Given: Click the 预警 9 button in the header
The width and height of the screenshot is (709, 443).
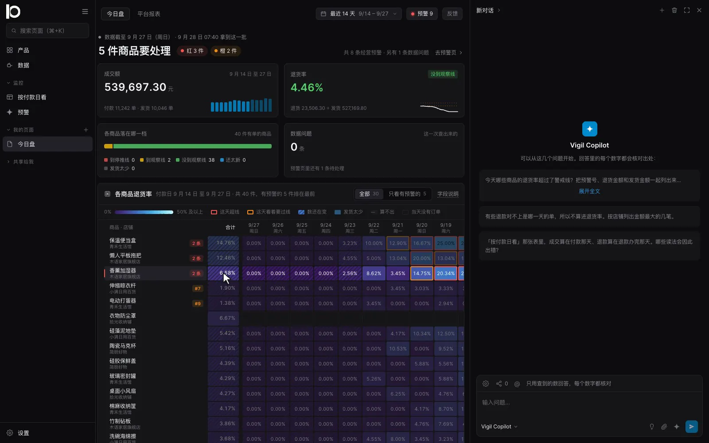Looking at the screenshot, I should click(422, 14).
